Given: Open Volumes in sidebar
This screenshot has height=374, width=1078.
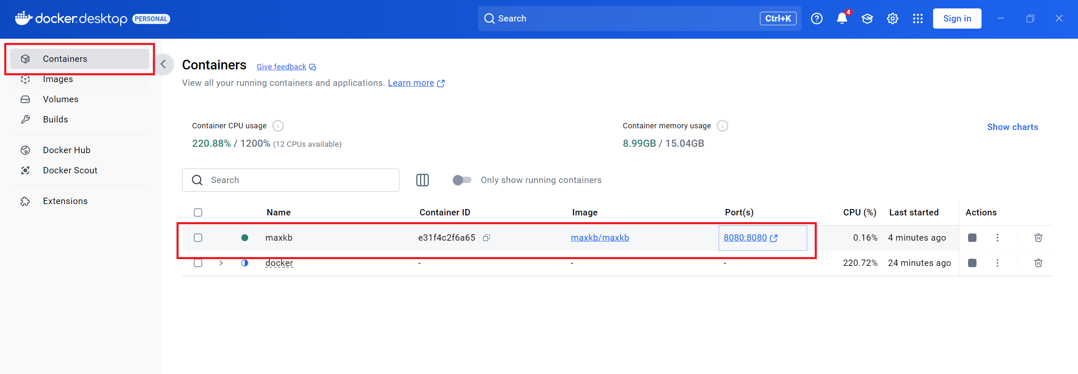Looking at the screenshot, I should 80,99.
